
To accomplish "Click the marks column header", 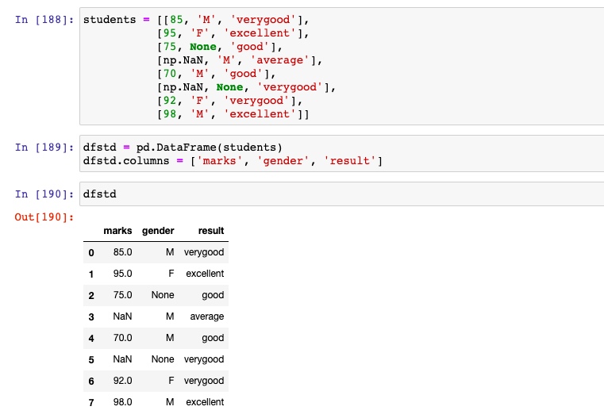I will tap(117, 231).
